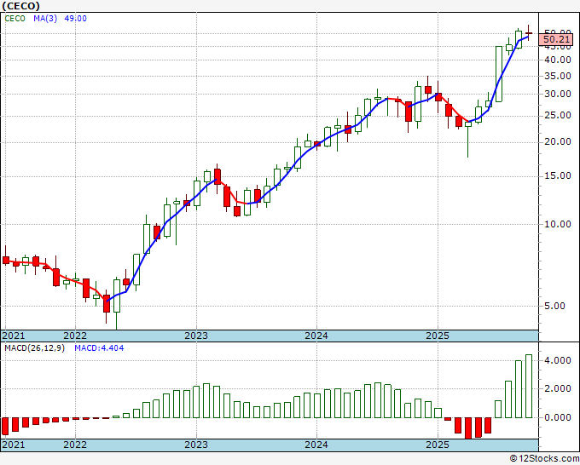580x465 pixels.
Task: Click 2025 on the MACD time axis
Action: click(438, 445)
